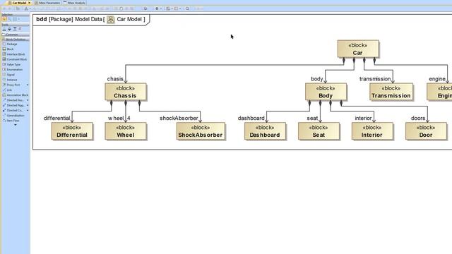Expand more palette tools arrow below Item Flow
The image size is (452, 254).
(x=16, y=125)
